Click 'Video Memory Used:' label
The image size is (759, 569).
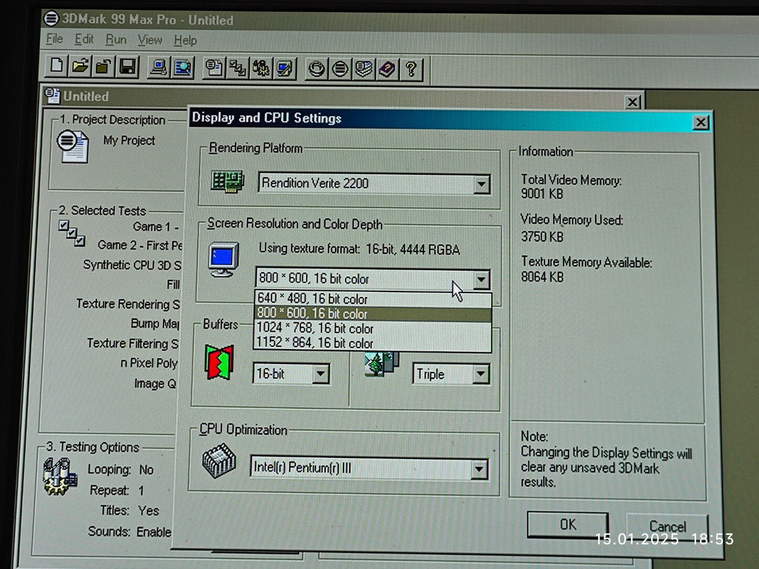(x=572, y=220)
